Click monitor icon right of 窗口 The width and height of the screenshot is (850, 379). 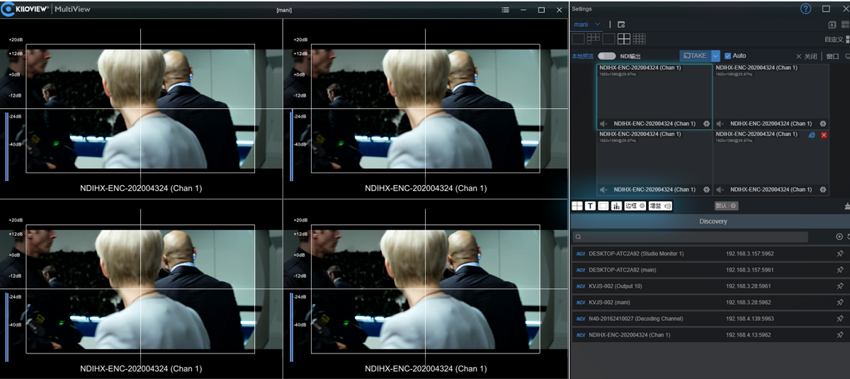tap(848, 57)
